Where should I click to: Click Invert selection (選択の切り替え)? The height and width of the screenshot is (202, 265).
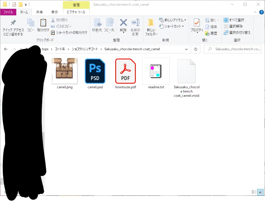(x=237, y=33)
